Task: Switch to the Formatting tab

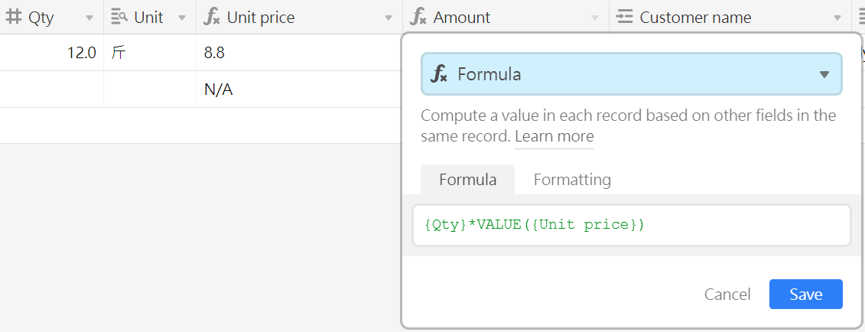Action: (x=572, y=180)
